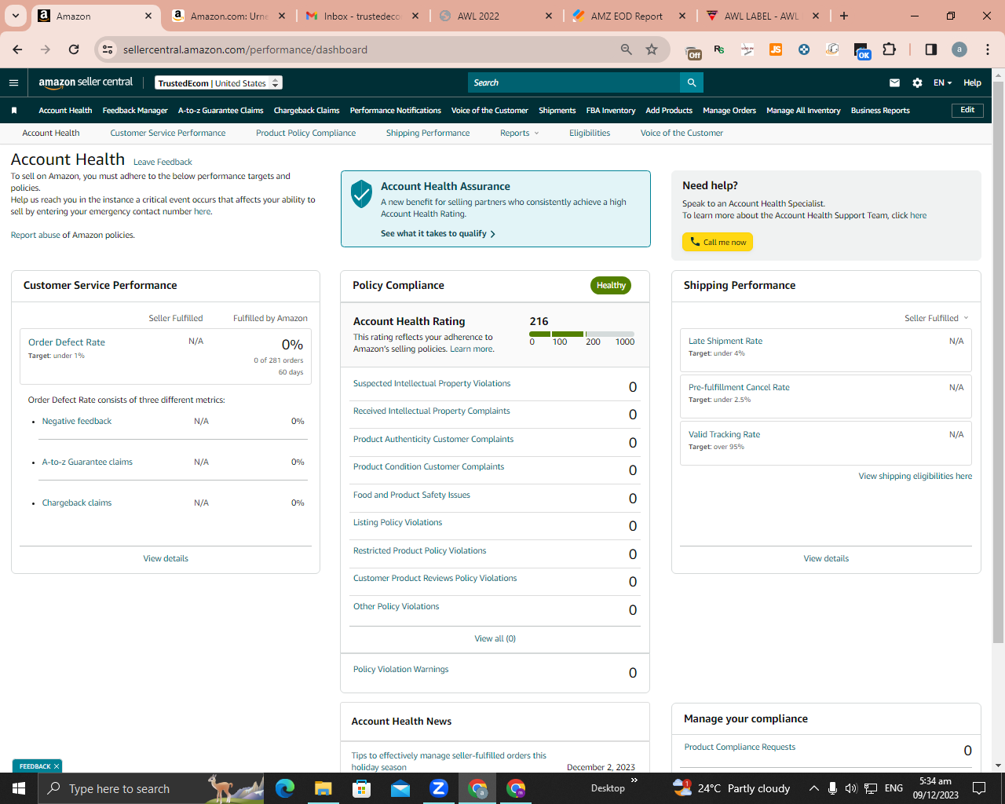This screenshot has width=1005, height=804.
Task: Launch Microsoft Edge from the taskbar
Action: pos(285,788)
